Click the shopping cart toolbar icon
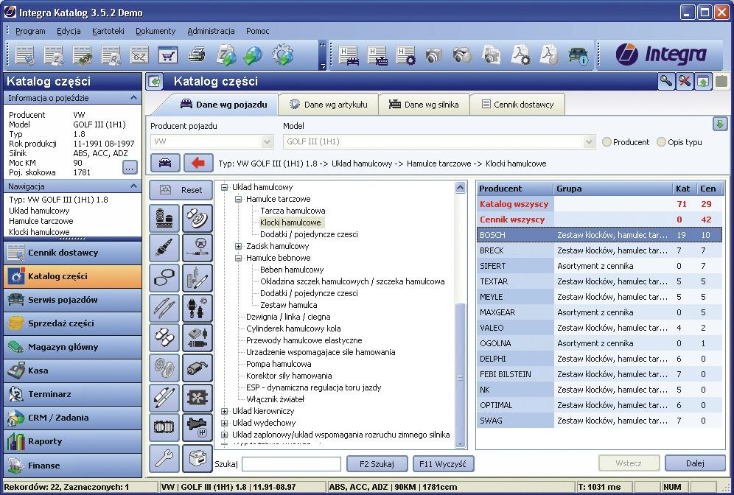734x495 pixels. click(x=167, y=55)
